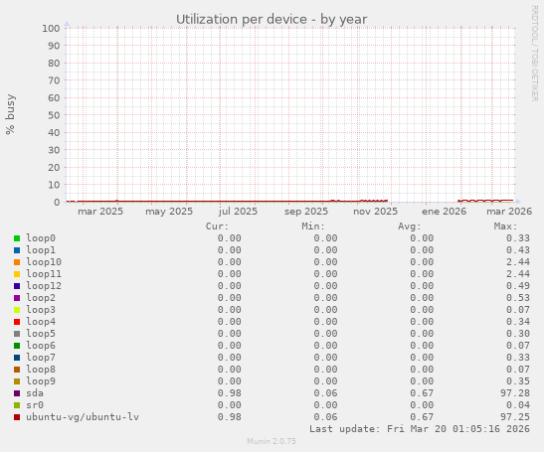Click sr0 max value 0.04
Viewport: 544px width, 452px height.
(518, 405)
